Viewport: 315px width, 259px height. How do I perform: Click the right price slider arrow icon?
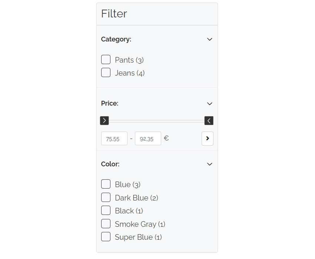209,120
